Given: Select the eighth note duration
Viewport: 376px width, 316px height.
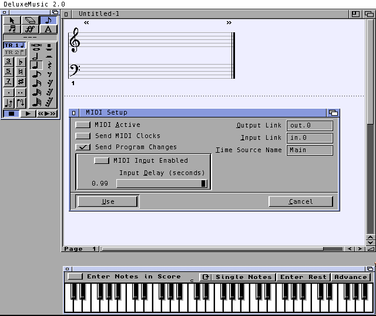Looking at the screenshot, I should [x=36, y=75].
